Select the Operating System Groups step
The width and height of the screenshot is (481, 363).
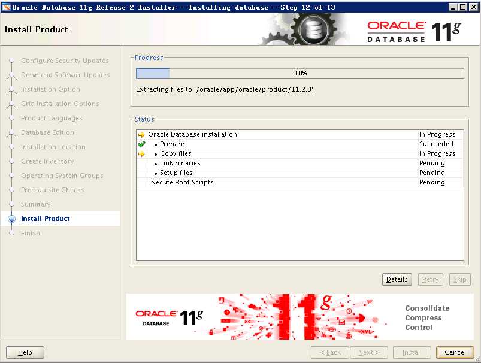click(62, 176)
